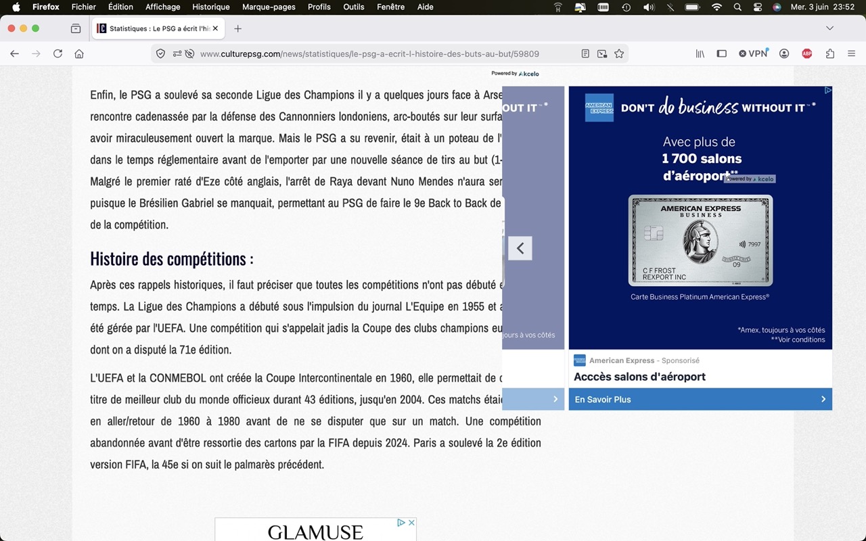Open the Firefox home page
This screenshot has width=866, height=541.
click(x=79, y=54)
